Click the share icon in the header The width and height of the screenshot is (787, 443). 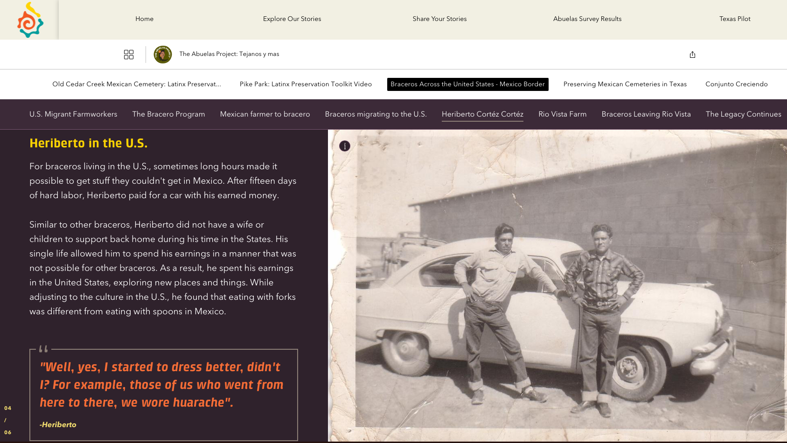pos(692,55)
